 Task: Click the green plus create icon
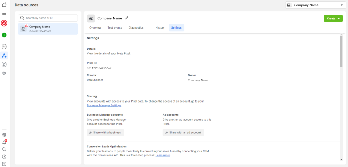(x=4, y=35)
